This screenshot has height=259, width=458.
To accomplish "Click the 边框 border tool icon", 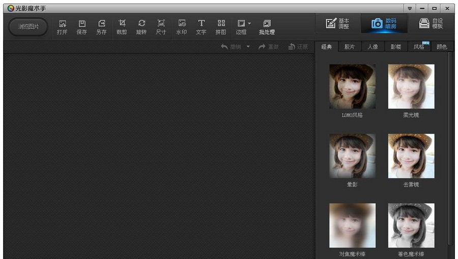I will tap(241, 27).
